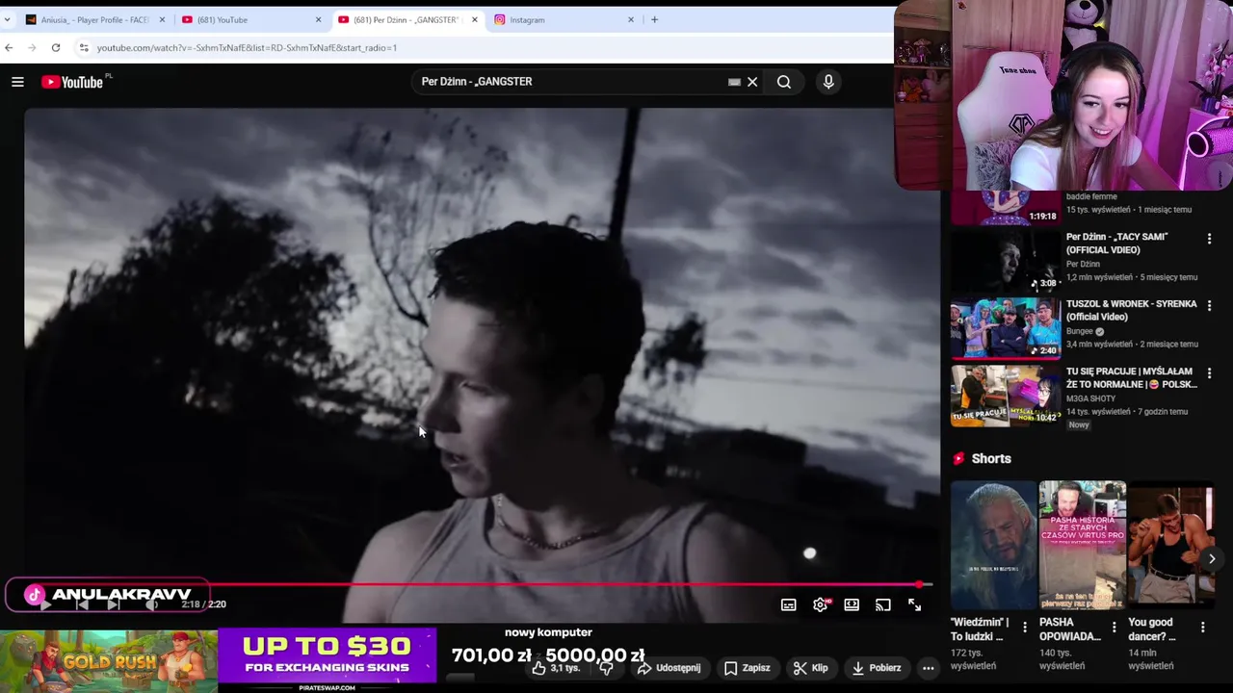Viewport: 1233px width, 693px height.
Task: Open Per Dżinn TACY SAMI title link
Action: pyautogui.click(x=1117, y=243)
